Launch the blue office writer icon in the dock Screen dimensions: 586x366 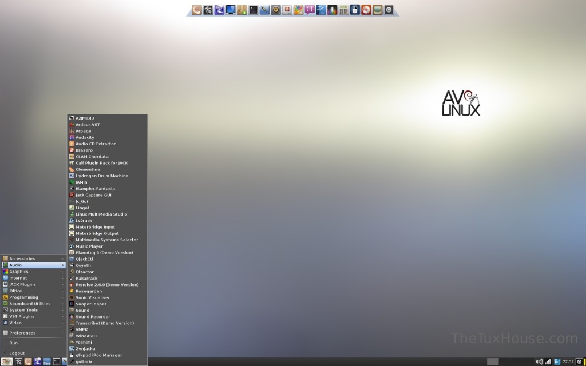[320, 10]
